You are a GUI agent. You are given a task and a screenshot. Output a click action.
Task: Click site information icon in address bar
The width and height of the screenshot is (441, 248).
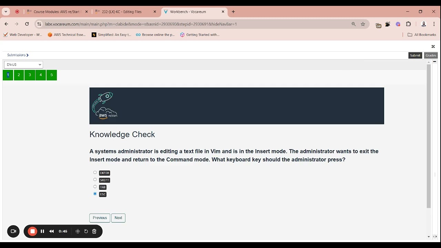39,24
